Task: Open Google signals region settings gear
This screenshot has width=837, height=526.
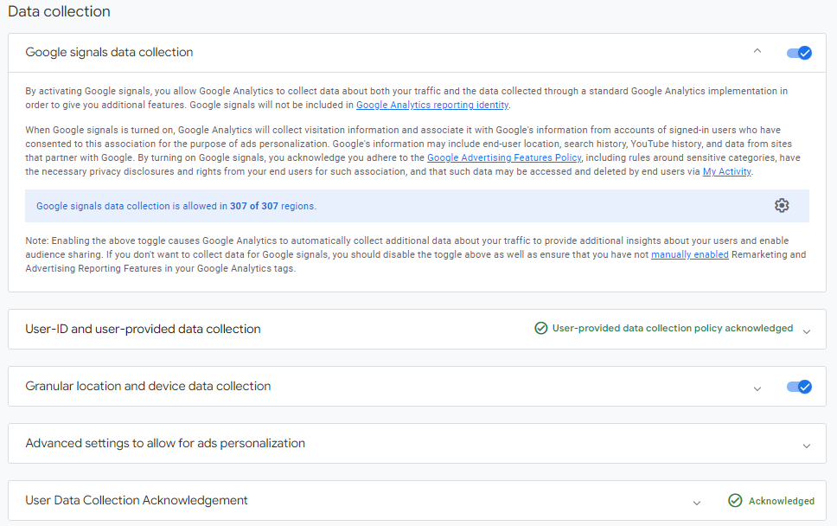Action: pyautogui.click(x=782, y=206)
